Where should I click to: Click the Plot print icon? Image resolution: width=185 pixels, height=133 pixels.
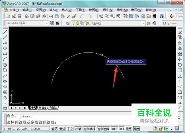(x=27, y=16)
